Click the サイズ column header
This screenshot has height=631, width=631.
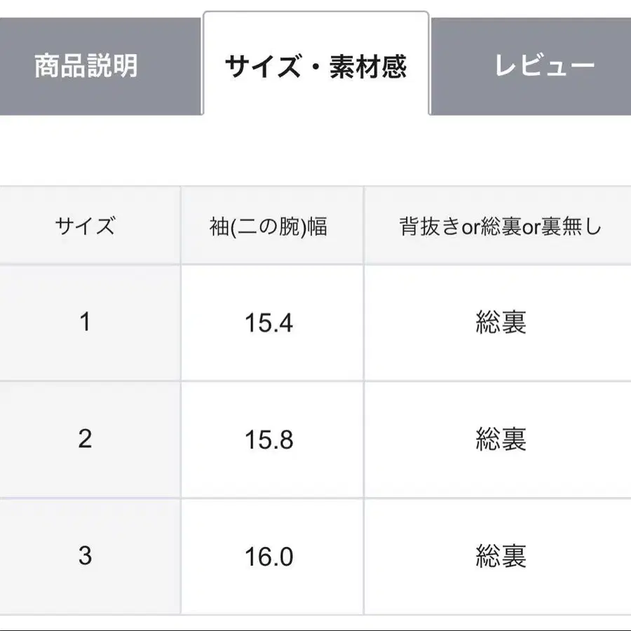[x=86, y=224]
